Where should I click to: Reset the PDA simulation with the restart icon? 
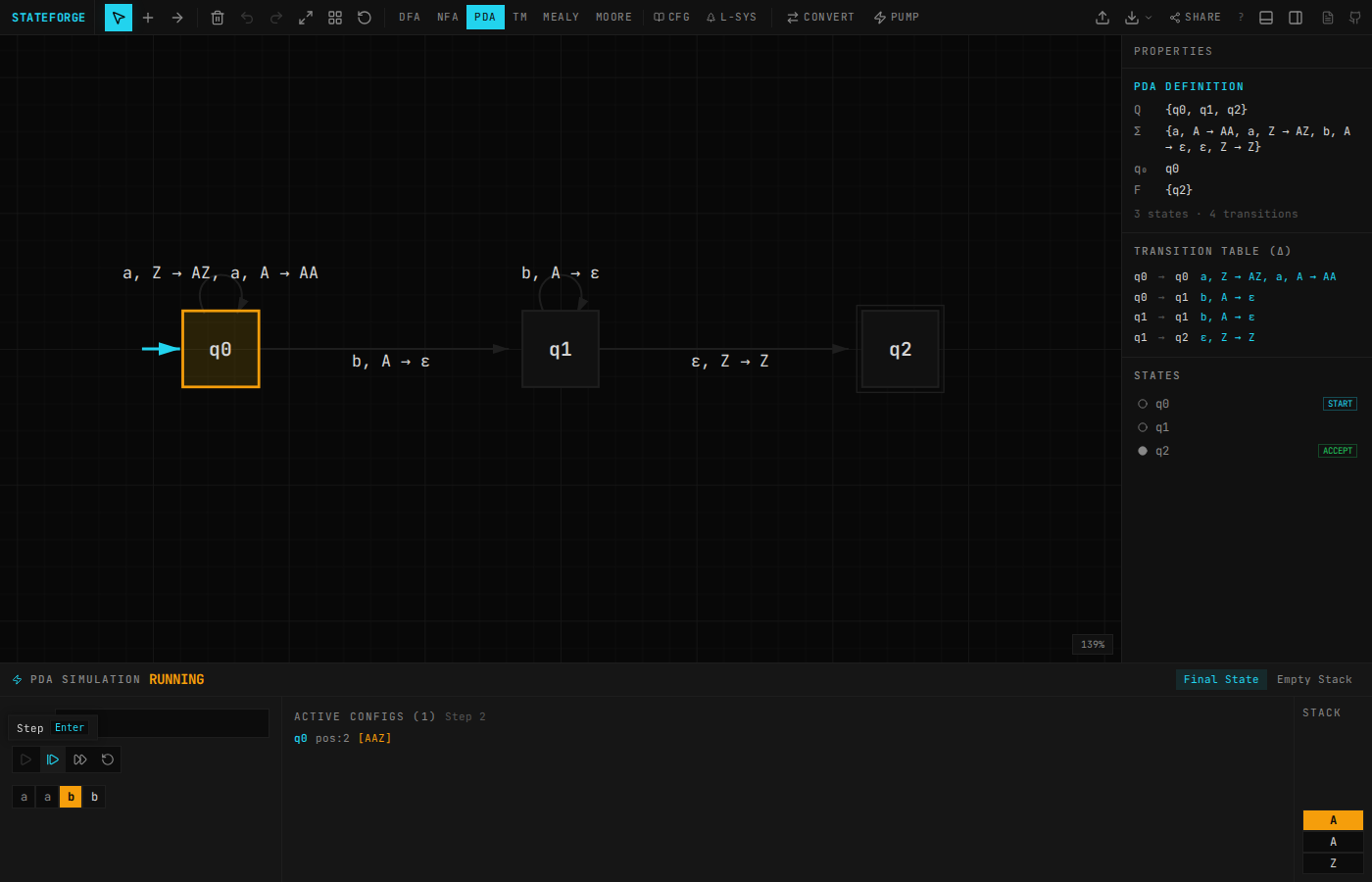[107, 759]
